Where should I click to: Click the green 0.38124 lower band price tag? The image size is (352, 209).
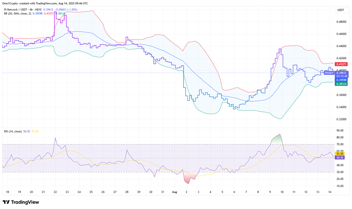342,84
